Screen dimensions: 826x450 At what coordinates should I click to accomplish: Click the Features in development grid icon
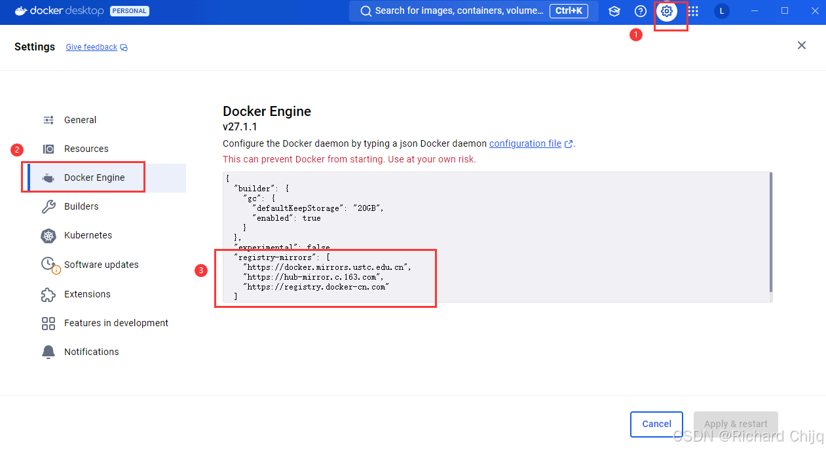pos(48,323)
